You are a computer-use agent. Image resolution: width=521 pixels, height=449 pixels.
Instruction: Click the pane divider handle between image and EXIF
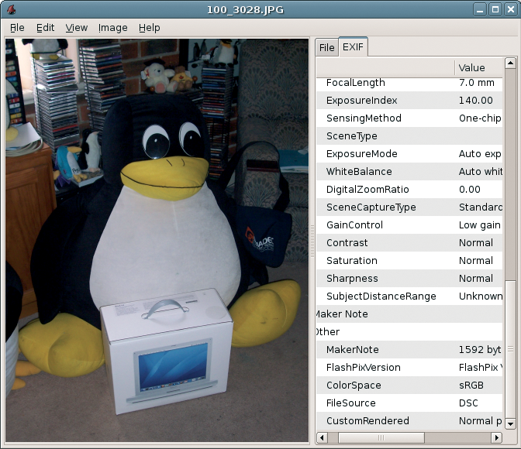click(x=312, y=242)
